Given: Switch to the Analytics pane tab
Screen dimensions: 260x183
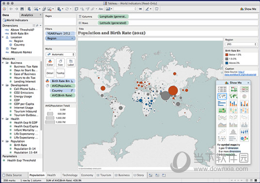Looking at the screenshot, I should 27,15.
